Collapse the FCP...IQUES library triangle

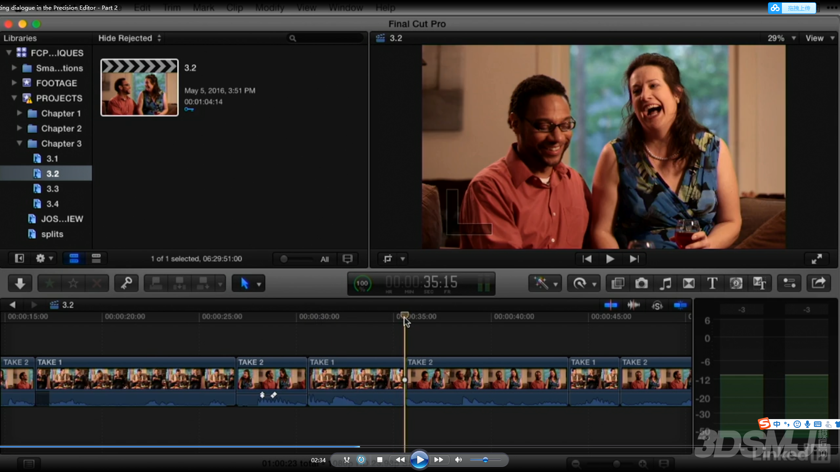pos(8,53)
